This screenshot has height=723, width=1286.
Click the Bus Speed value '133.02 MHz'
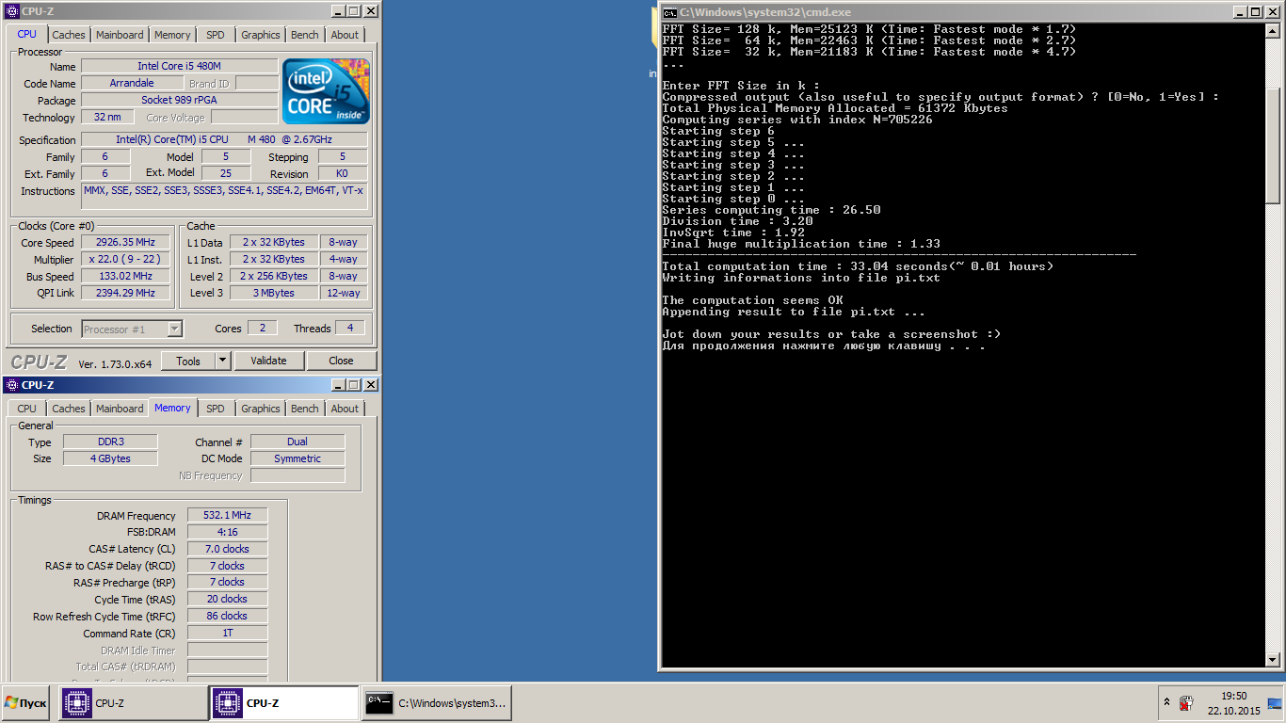click(125, 276)
